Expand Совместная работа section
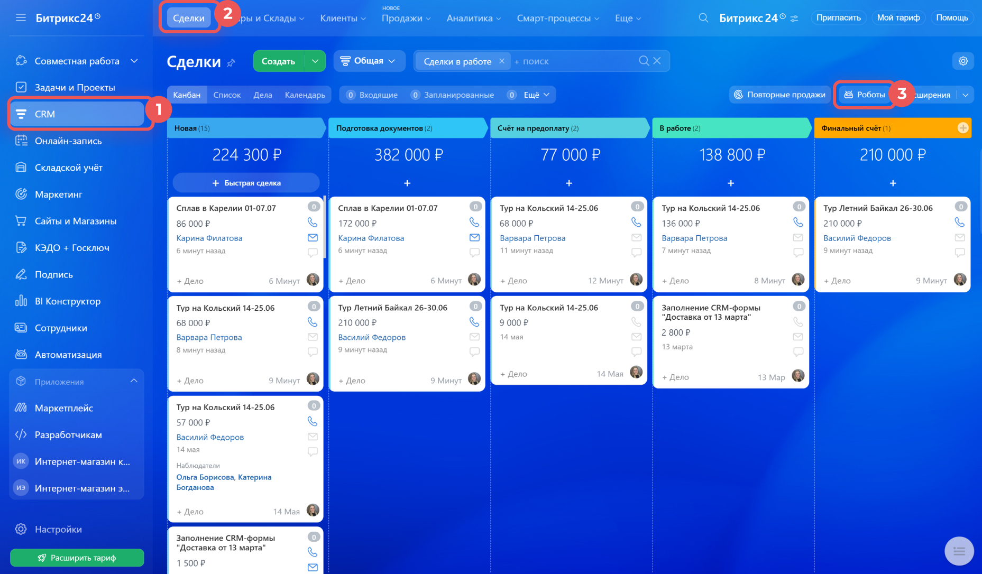 coord(134,61)
